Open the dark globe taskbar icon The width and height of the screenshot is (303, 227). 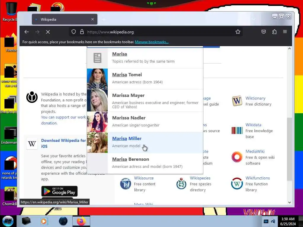point(63,221)
